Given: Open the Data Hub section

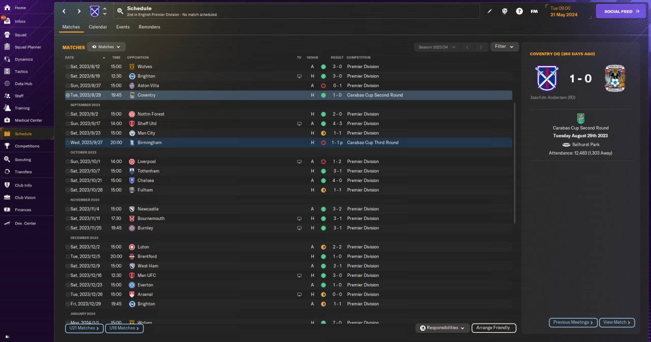Looking at the screenshot, I should (x=23, y=84).
